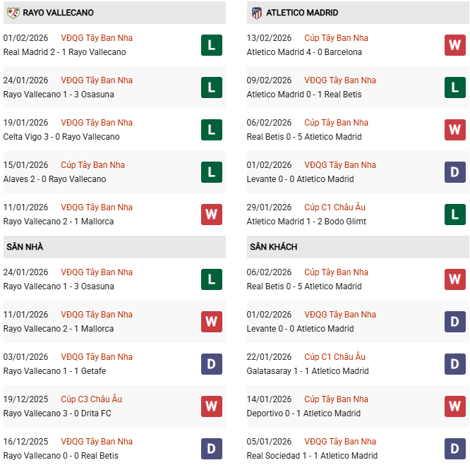Click the W badge for Atletico Madrid 4-0 Barcelona

point(455,45)
